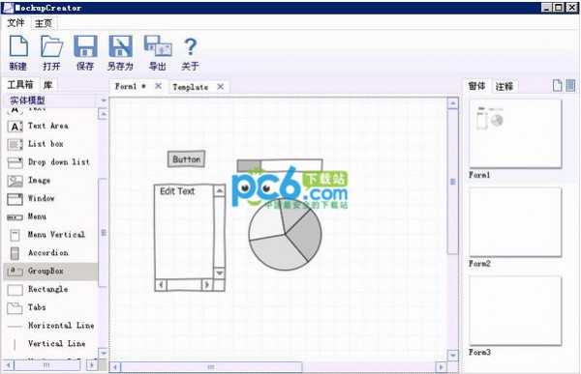Screen dimensions: 581x374
Task: Select the Rectangle tool
Action: pyautogui.click(x=50, y=289)
